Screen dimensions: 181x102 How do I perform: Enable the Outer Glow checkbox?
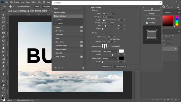coord(55,53)
